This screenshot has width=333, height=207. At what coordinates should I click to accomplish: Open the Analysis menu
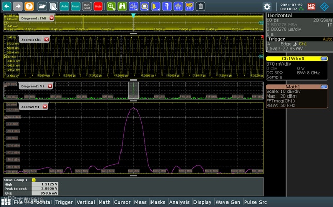tap(179, 202)
